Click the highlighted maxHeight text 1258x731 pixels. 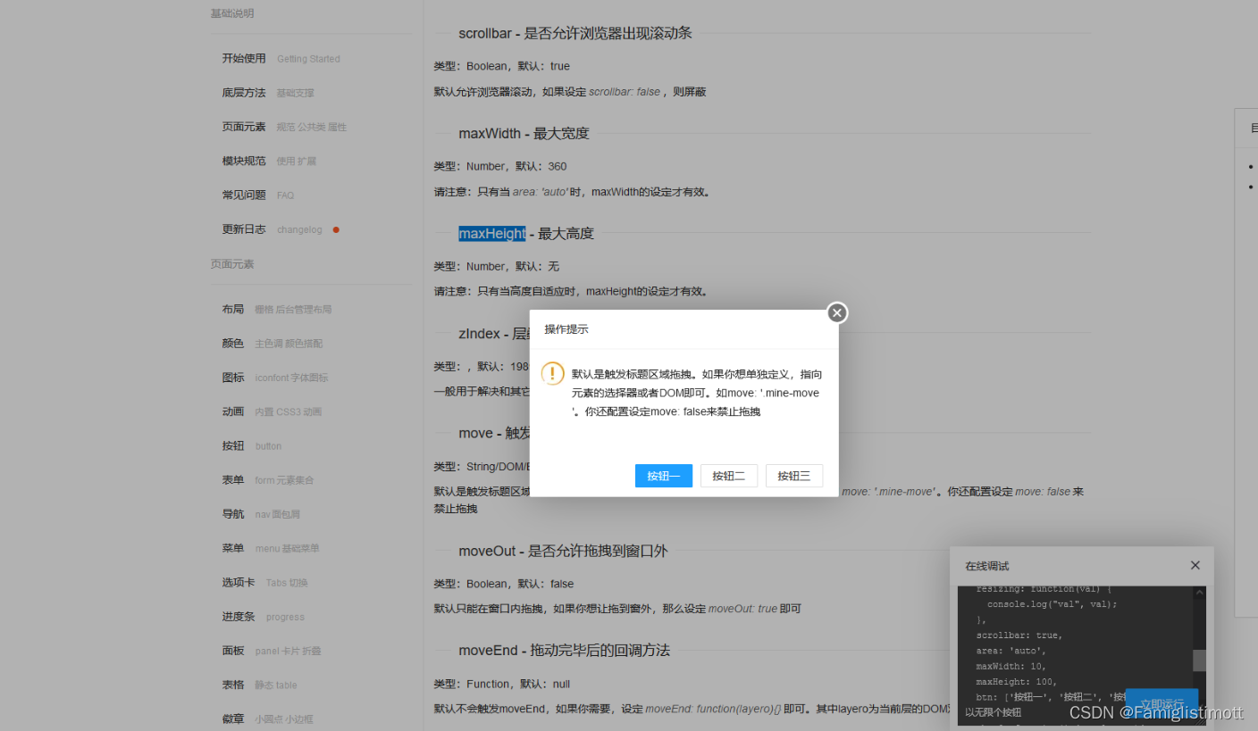point(491,233)
